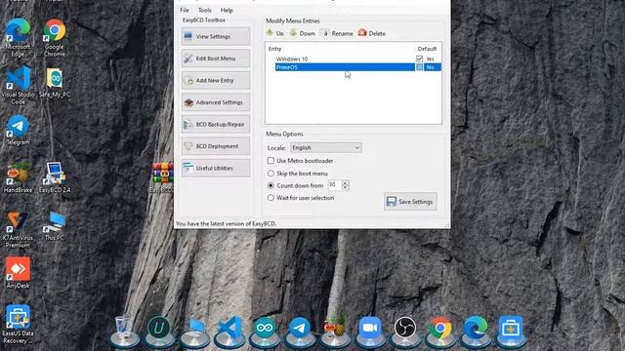The width and height of the screenshot is (625, 351).
Task: Select the Visual Studio Code desktop icon
Action: tap(18, 85)
